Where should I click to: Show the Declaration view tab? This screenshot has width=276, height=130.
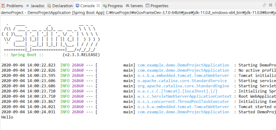[x=60, y=6]
